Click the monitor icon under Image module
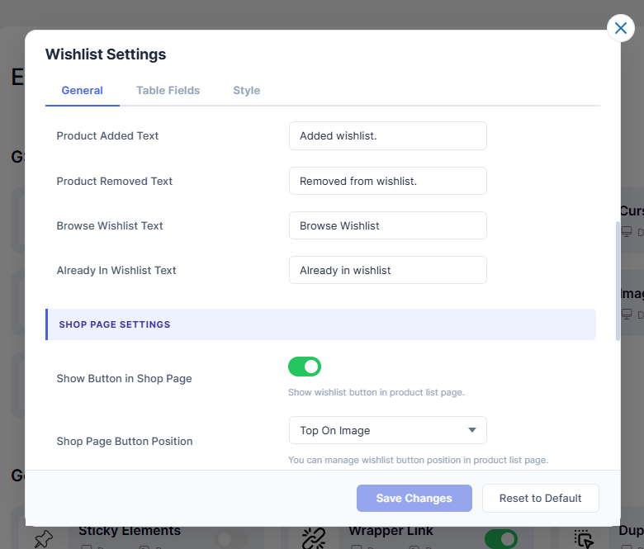Screen dimensions: 644x549 (627, 315)
